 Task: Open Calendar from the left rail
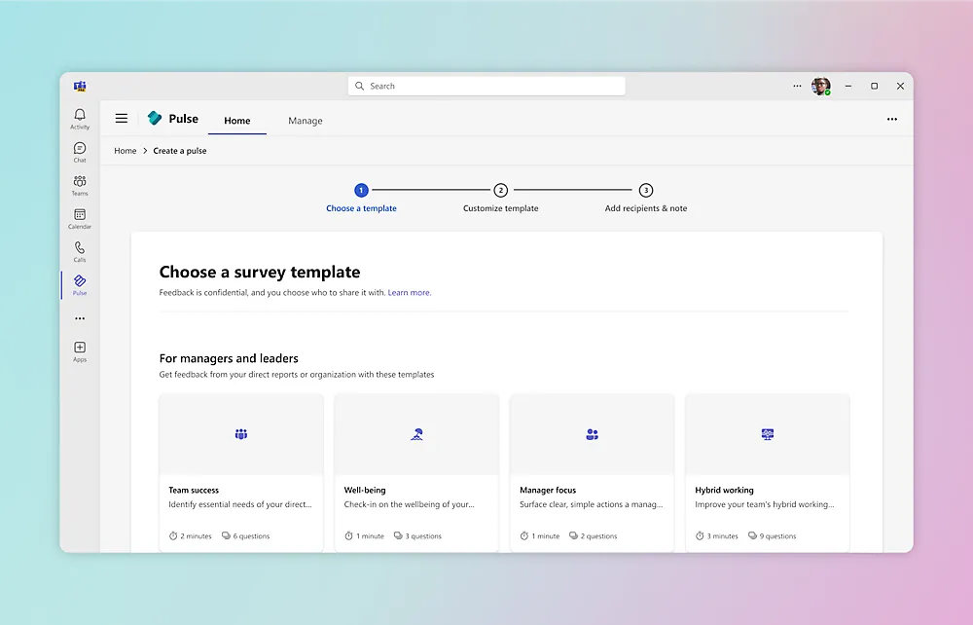pyautogui.click(x=80, y=218)
